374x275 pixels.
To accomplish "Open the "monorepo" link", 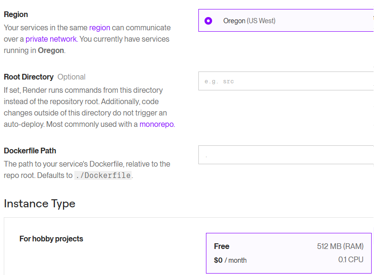I will point(157,124).
